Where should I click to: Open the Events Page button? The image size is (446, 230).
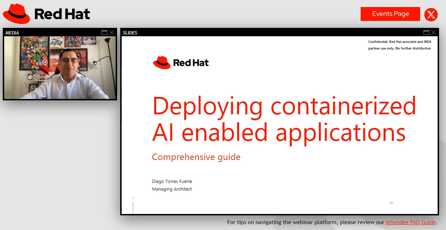(x=390, y=14)
